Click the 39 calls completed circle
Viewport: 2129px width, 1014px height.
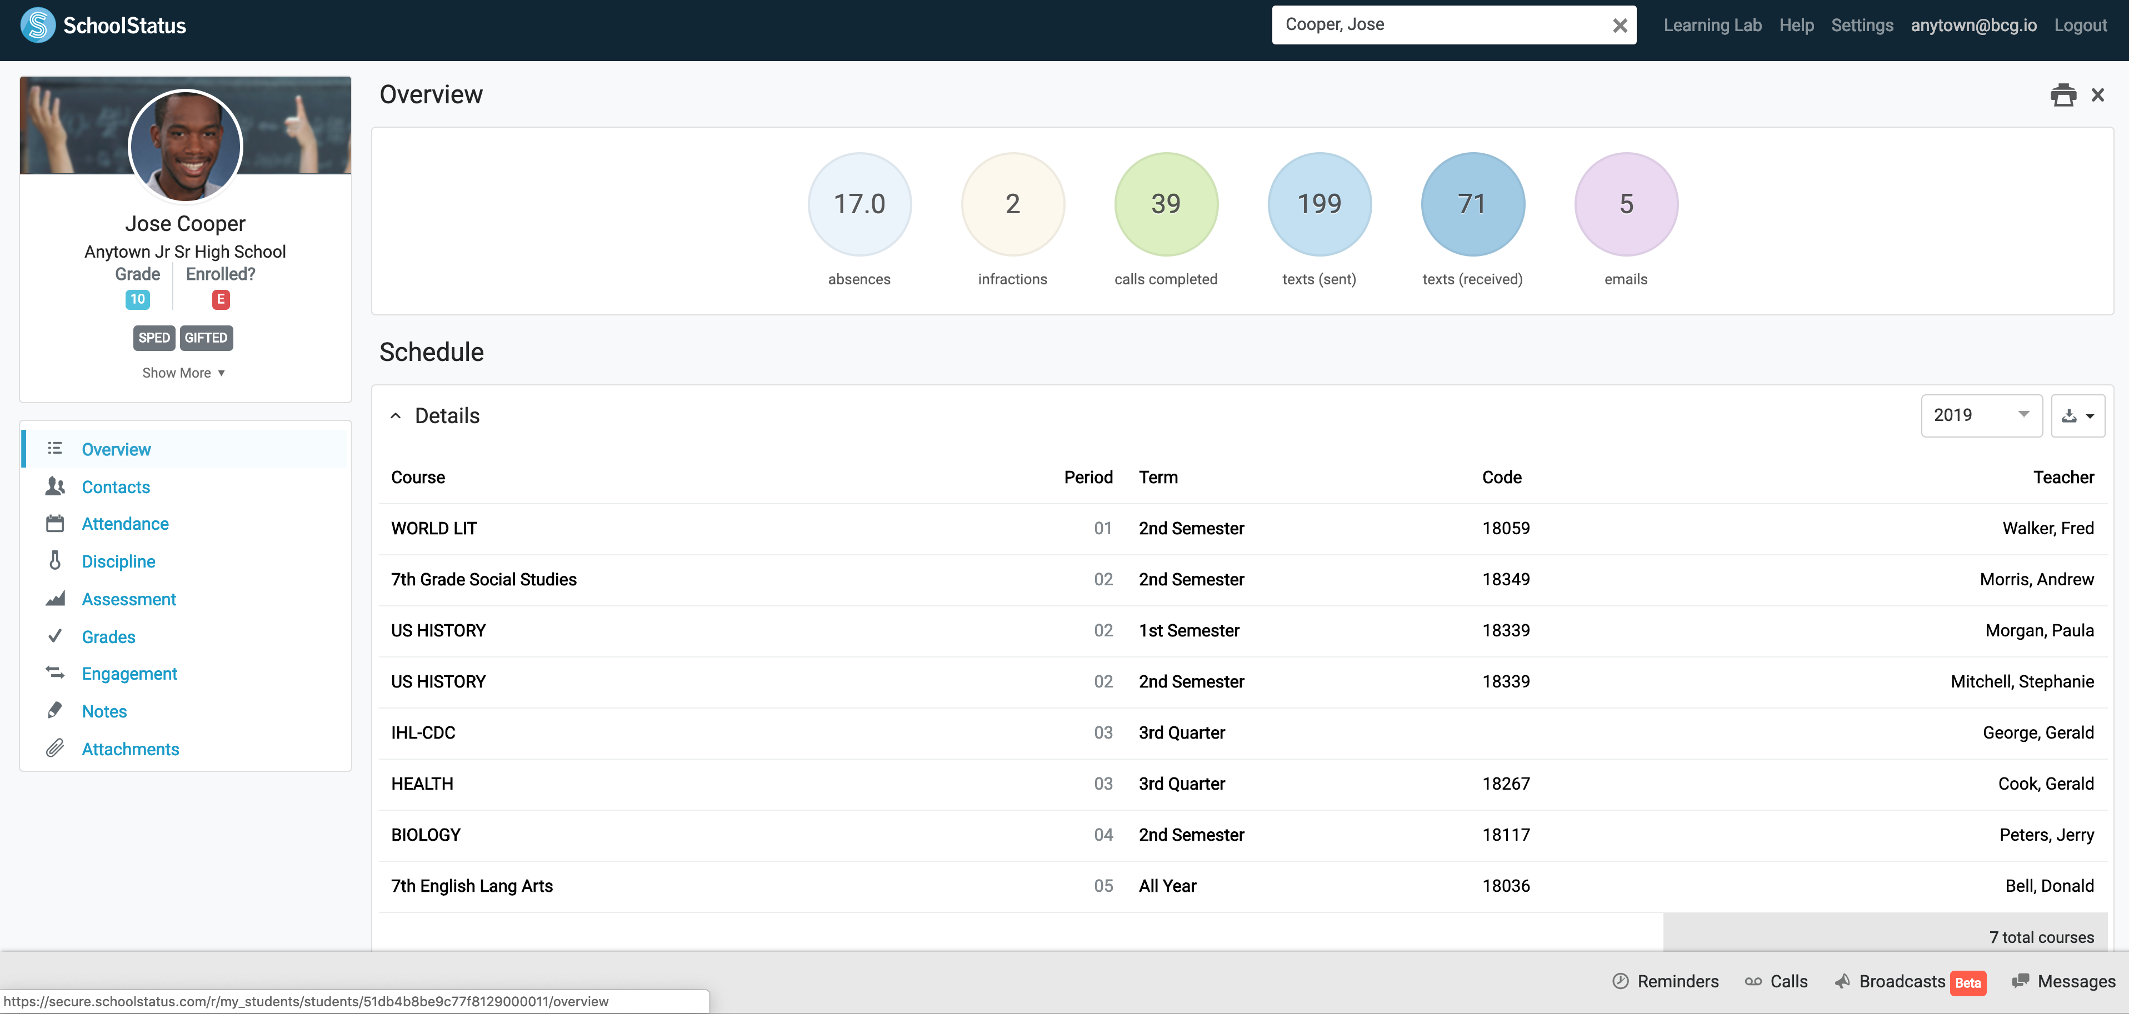tap(1165, 203)
